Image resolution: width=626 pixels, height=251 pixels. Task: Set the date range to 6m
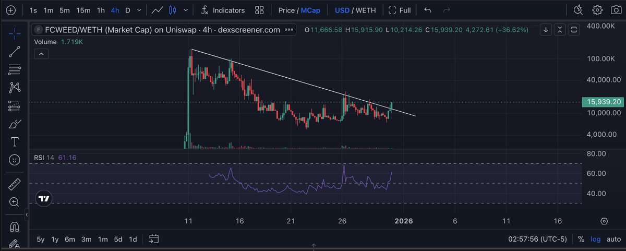click(70, 240)
